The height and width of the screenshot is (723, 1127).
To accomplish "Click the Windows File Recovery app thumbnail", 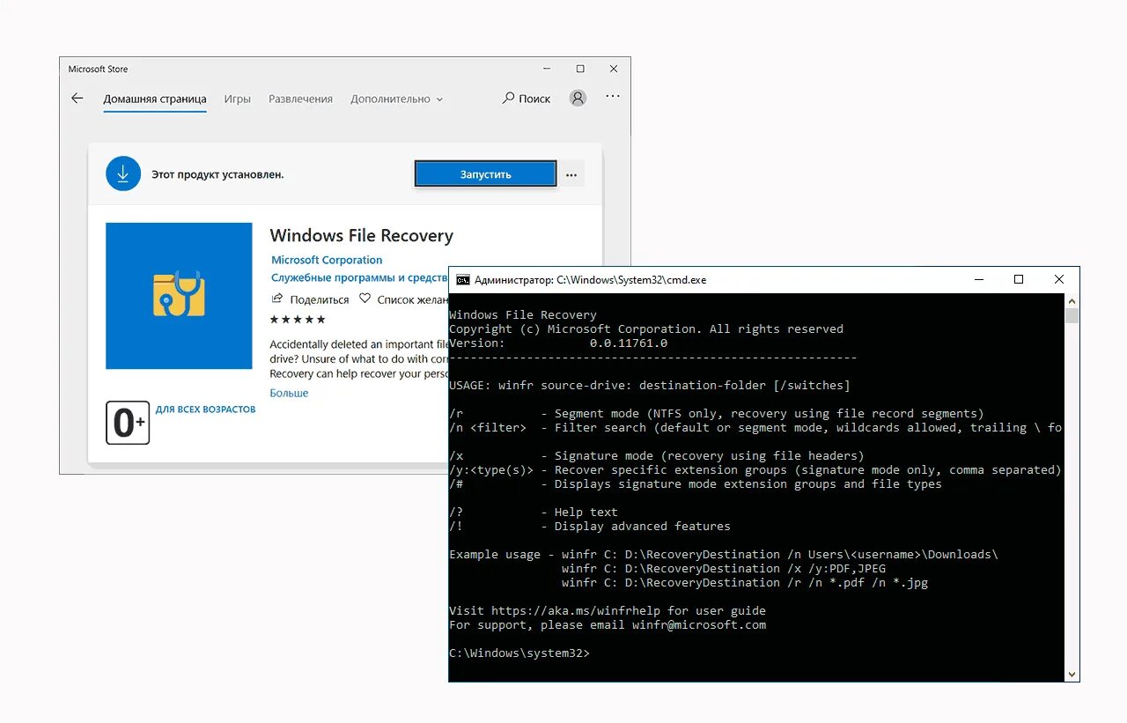I will pos(179,296).
